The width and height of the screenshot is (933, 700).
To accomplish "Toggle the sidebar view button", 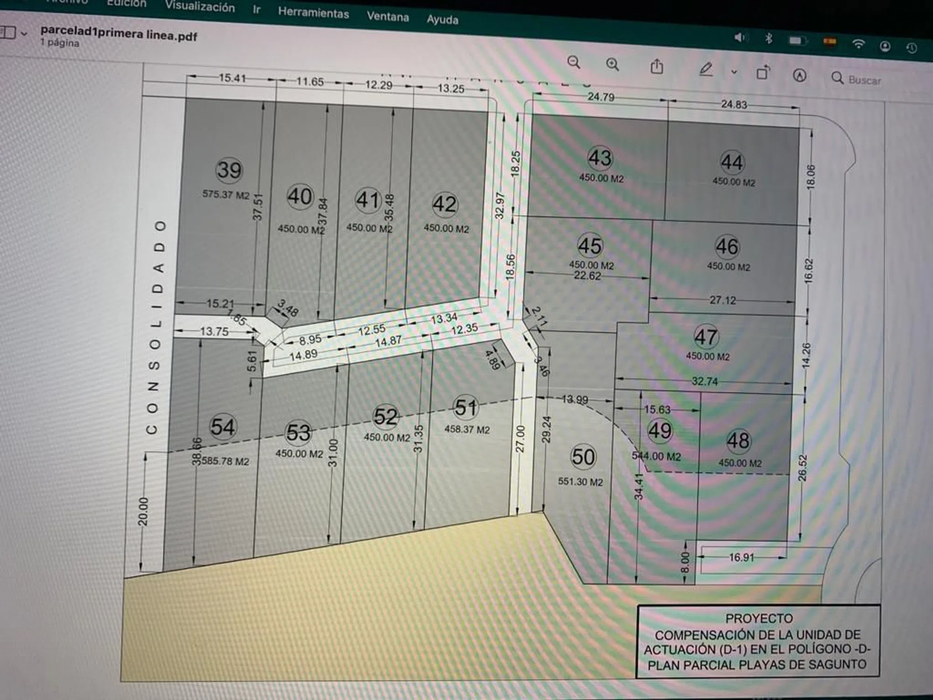I will [8, 33].
